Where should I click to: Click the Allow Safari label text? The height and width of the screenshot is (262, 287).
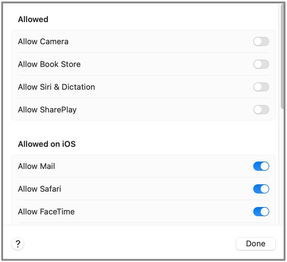click(40, 189)
